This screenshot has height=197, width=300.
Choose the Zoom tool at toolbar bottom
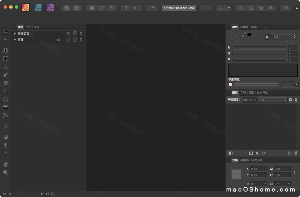(x=6, y=173)
